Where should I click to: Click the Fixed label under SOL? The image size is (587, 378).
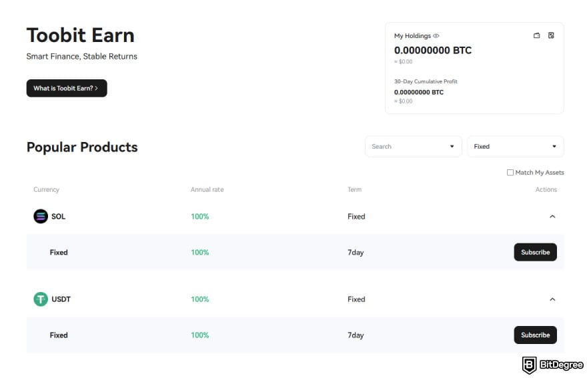pos(59,252)
